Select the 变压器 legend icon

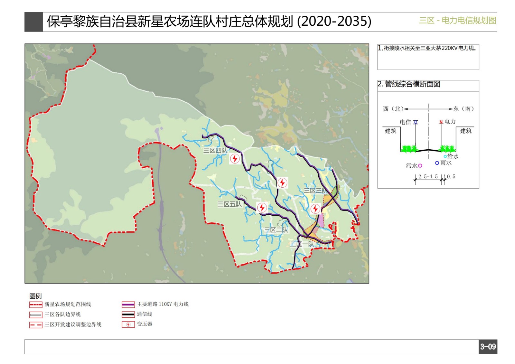click(x=128, y=324)
